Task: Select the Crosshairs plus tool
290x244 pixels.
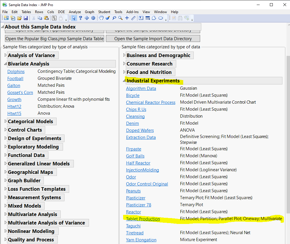Action: [127, 18]
